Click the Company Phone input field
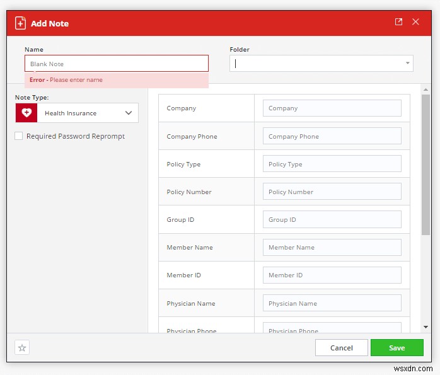Image resolution: width=440 pixels, height=375 pixels. coord(332,136)
